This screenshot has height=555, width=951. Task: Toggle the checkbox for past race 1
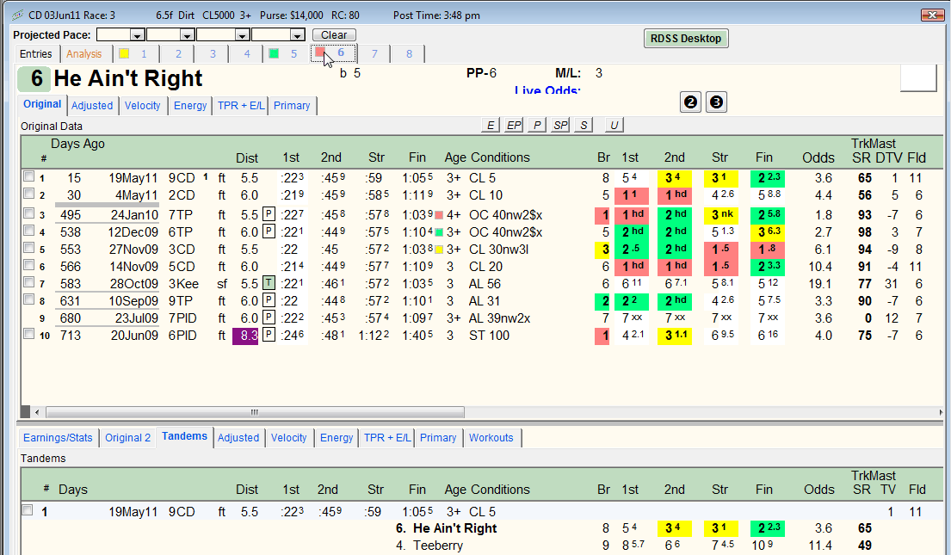pyautogui.click(x=28, y=176)
